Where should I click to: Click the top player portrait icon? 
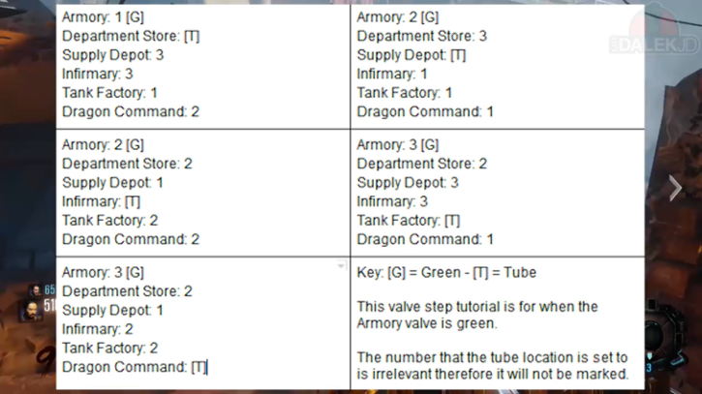click(x=34, y=290)
